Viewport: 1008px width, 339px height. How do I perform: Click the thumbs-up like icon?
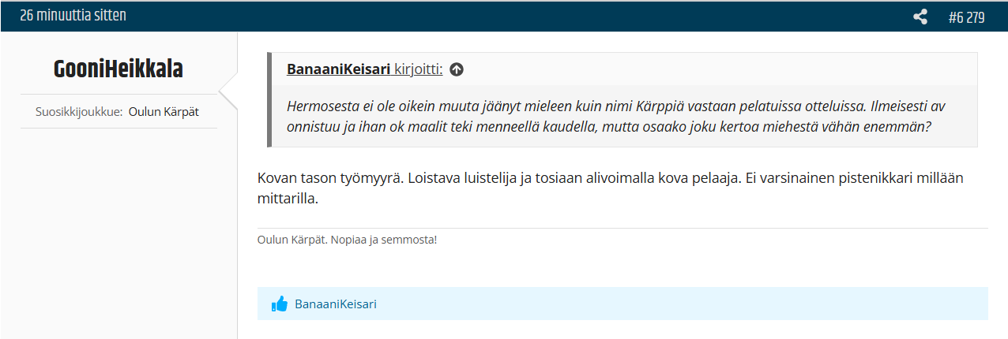click(x=279, y=304)
